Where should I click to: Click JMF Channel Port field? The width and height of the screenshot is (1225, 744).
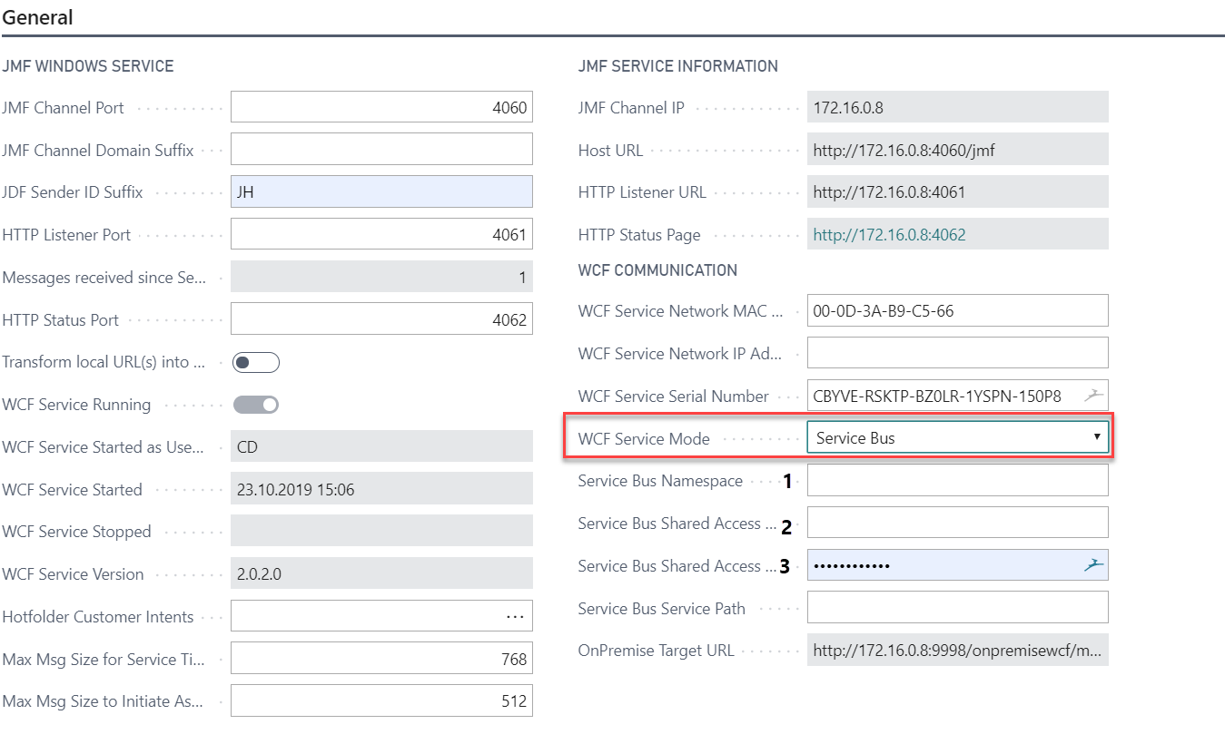(x=381, y=107)
